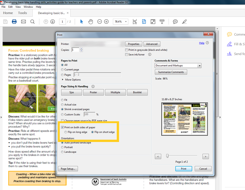Uncheck Print on both sides of paper
Screen dimensions: 245x190
[x=62, y=127]
